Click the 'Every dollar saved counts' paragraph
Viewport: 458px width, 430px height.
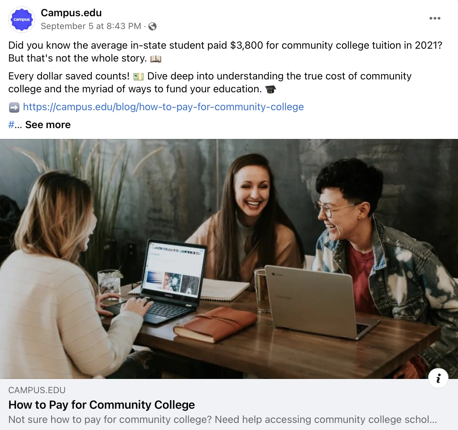point(210,82)
